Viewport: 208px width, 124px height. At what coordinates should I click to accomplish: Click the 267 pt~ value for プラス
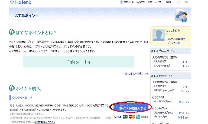tap(184, 113)
